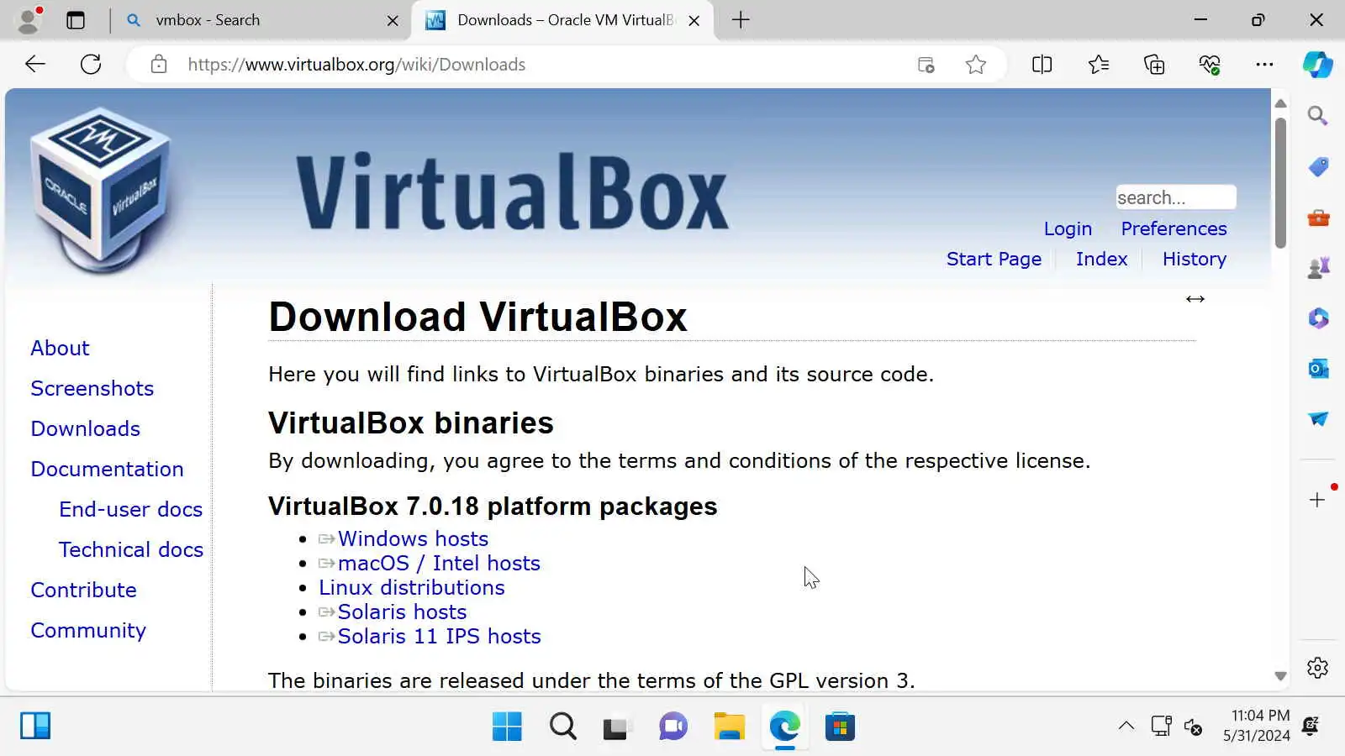
Task: Download Solaris 11 IPS hosts package
Action: pos(439,636)
